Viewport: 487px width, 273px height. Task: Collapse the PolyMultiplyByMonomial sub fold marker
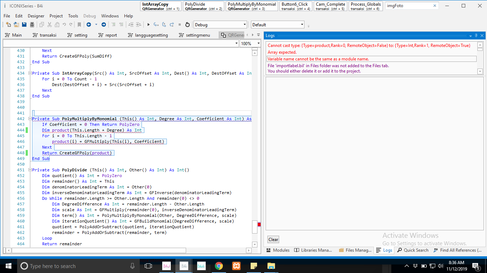point(30,119)
